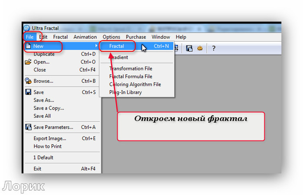Click the Browse icon in File menu
The height and width of the screenshot is (195, 303).
click(28, 81)
